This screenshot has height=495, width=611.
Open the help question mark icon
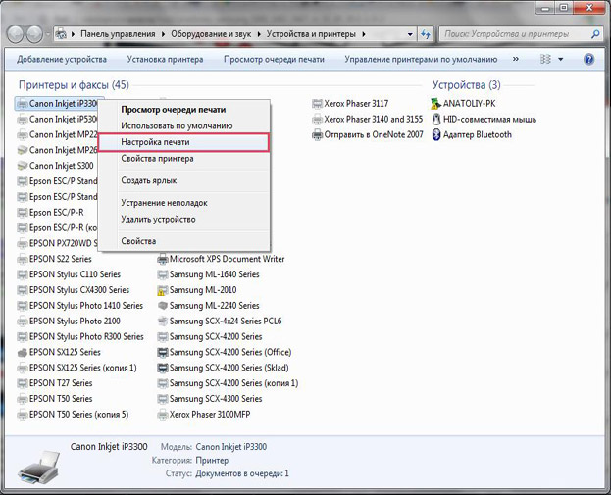click(588, 59)
